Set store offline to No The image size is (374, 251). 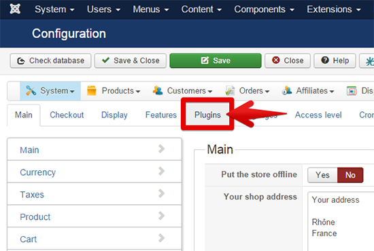point(350,175)
